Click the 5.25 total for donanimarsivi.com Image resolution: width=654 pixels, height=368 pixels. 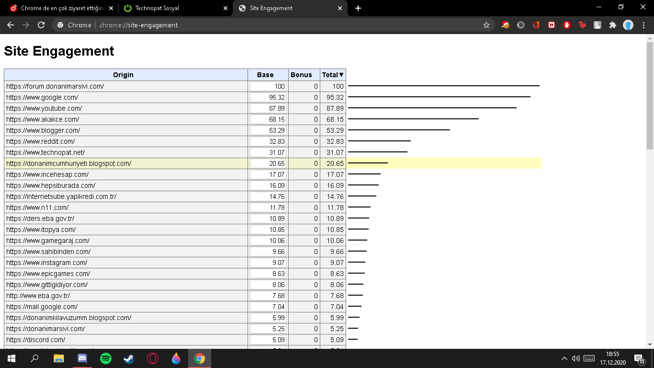coord(333,329)
